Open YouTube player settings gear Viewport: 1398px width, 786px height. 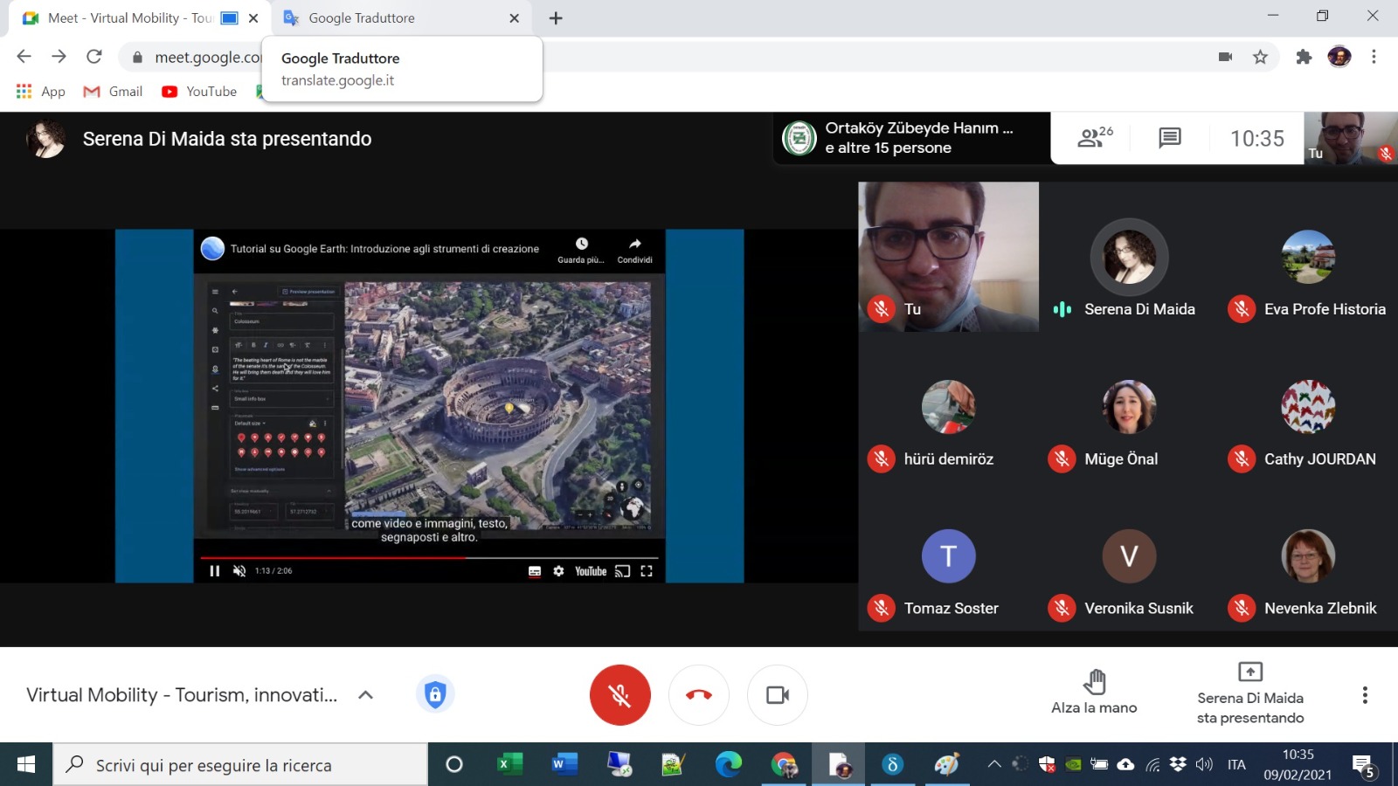(x=558, y=571)
